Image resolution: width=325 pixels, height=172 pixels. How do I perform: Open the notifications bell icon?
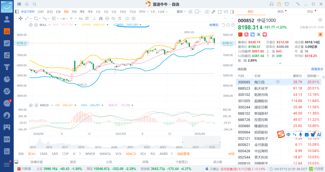[x=27, y=4]
